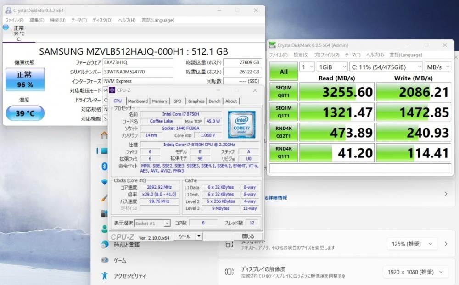Switch to the Graphics tab in CPU-Z

pos(196,101)
